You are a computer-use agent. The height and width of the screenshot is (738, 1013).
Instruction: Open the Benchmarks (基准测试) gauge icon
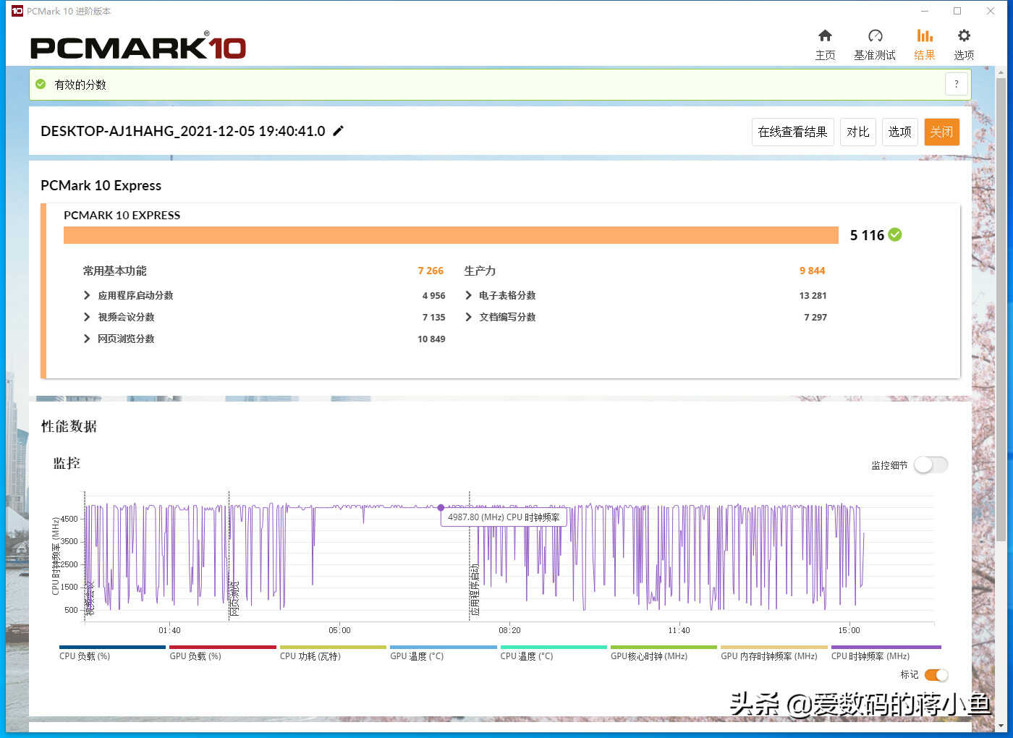pyautogui.click(x=875, y=36)
